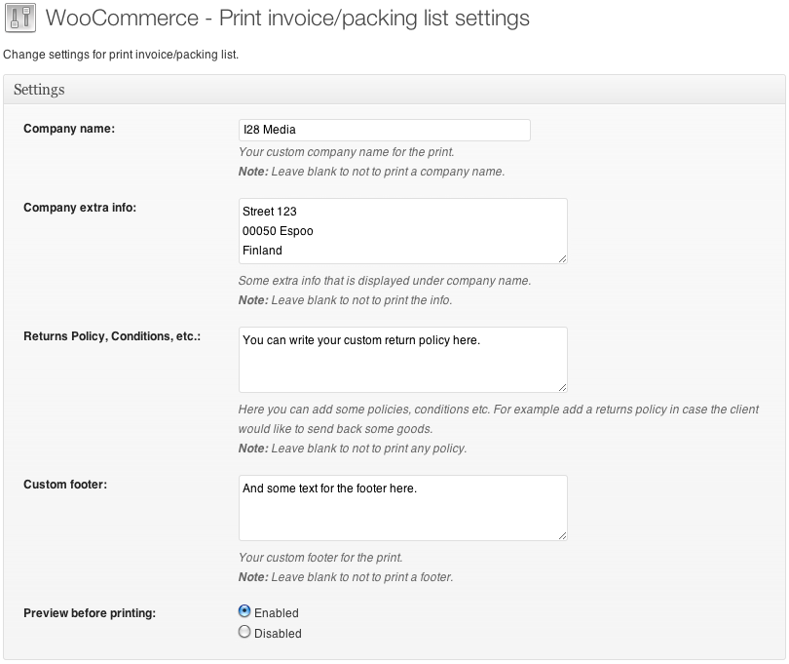Viewport: 789px width, 664px height.
Task: Click the WooCommerce settings icon beside the heading
Action: coord(20,19)
